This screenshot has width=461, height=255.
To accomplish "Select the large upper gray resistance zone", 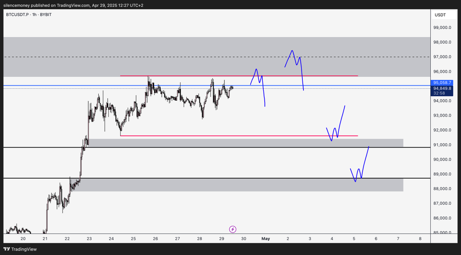I will pos(216,57).
